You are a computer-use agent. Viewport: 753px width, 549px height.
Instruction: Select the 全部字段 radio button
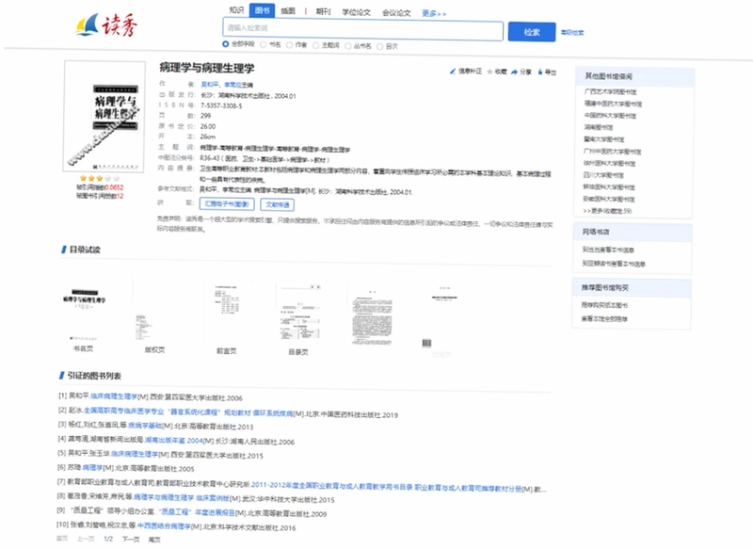(x=225, y=44)
